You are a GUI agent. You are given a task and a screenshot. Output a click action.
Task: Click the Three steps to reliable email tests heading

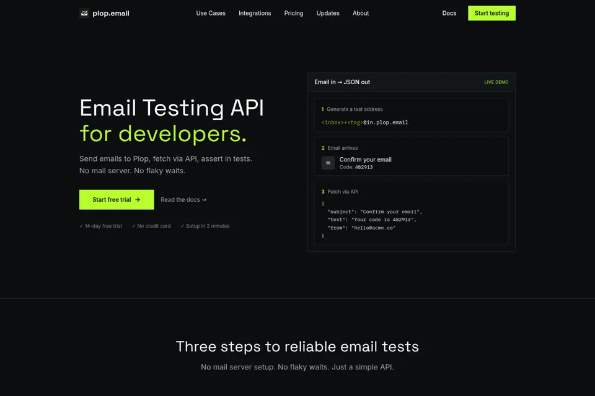[297, 346]
